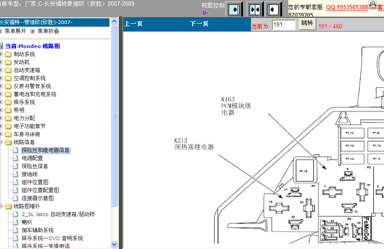Viewport: 384px width, 249px height.
Task: Click the 组件位置图 document icon
Action: pos(16,182)
